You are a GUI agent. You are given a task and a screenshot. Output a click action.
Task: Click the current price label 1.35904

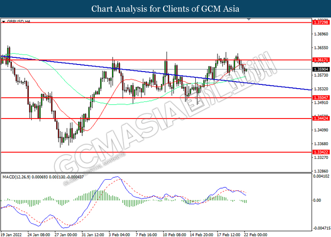click(321, 69)
